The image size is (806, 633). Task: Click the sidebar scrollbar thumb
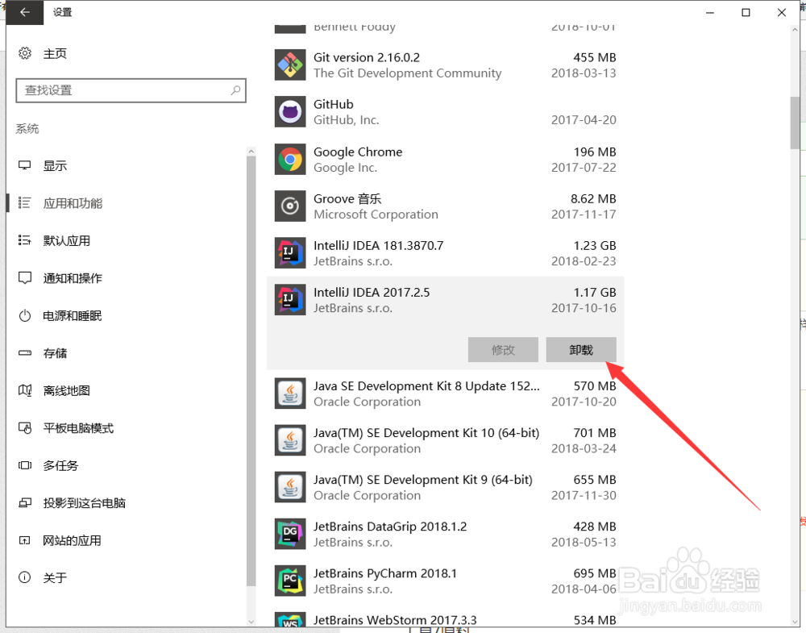(251, 371)
